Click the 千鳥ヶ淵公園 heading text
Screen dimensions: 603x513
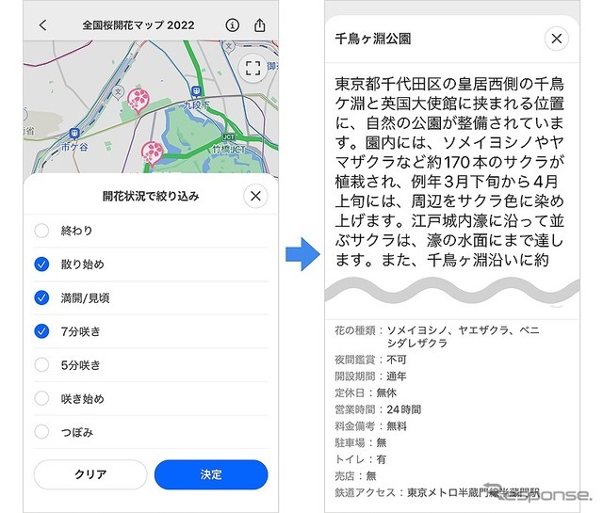click(x=373, y=39)
